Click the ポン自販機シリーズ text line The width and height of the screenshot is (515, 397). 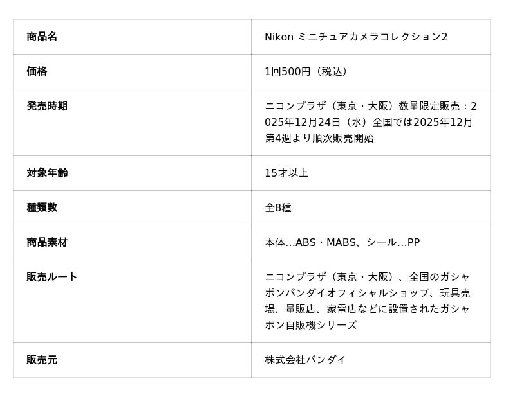pos(310,325)
